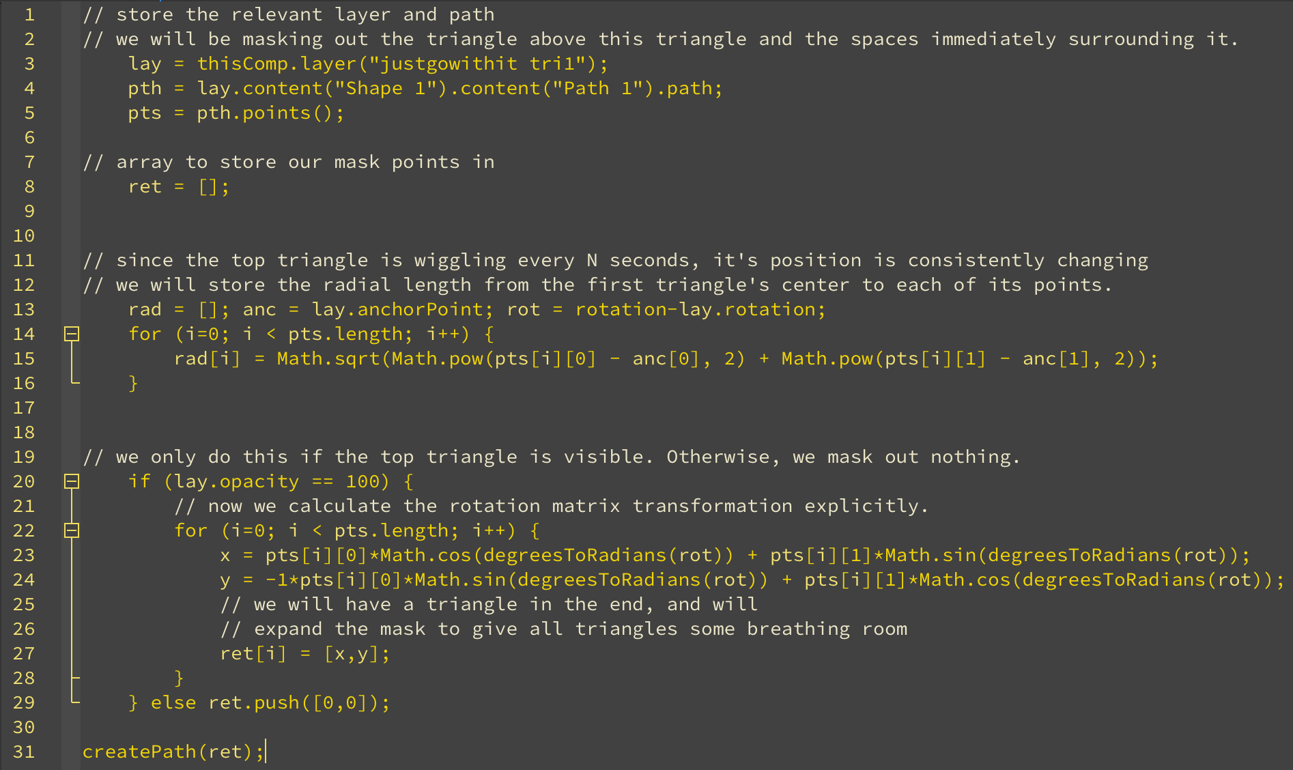Click Math.sqrt on line 15
This screenshot has height=770, width=1293.
tap(328, 358)
